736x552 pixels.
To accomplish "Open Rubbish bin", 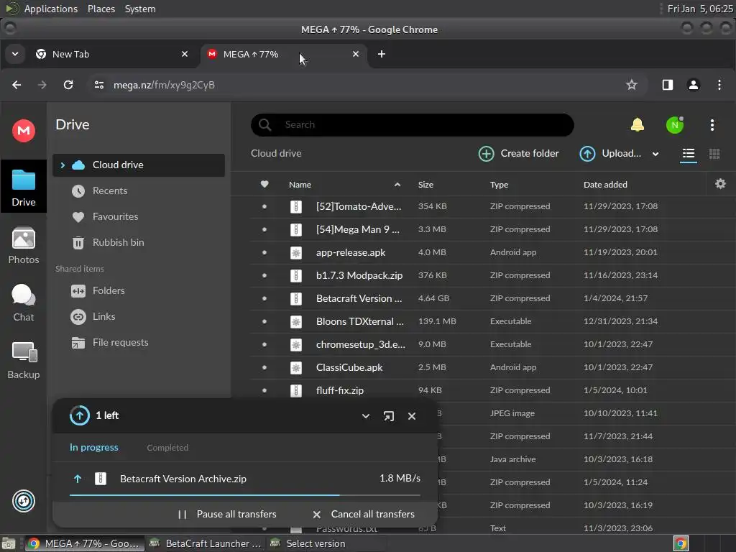I will [x=139, y=242].
